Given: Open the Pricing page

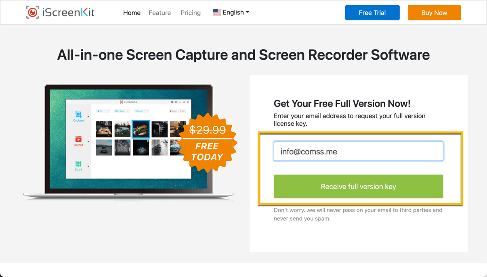Looking at the screenshot, I should 191,13.
